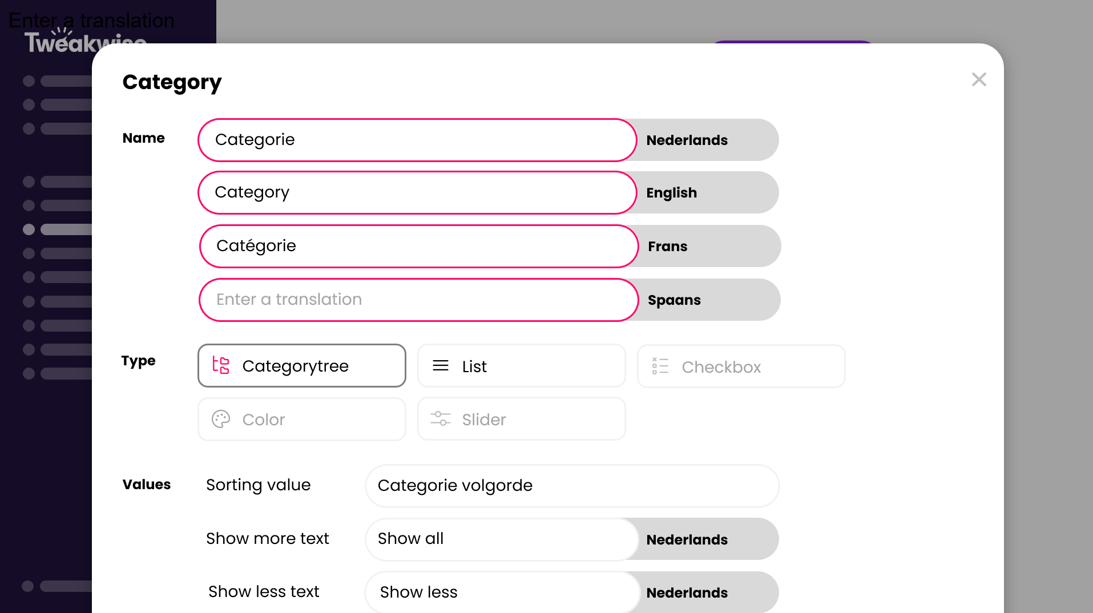
Task: Click the Categorytree tree icon
Action: 221,365
